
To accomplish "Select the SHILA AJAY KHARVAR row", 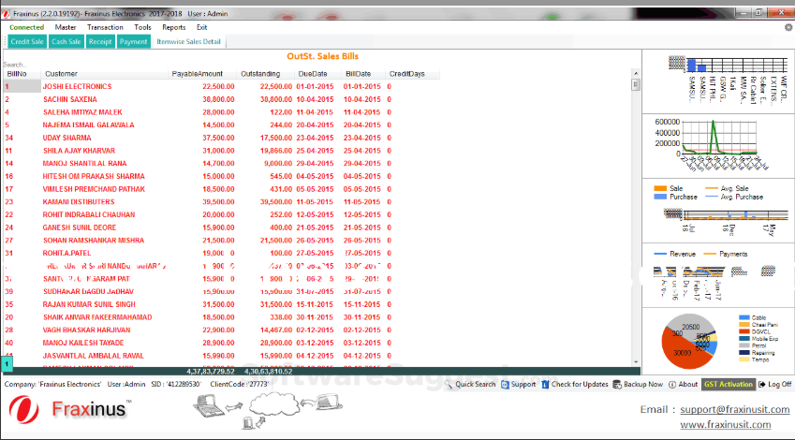I will (221, 151).
